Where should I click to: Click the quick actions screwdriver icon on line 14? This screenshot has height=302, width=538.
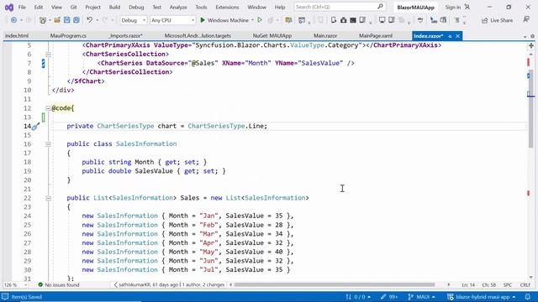point(35,127)
